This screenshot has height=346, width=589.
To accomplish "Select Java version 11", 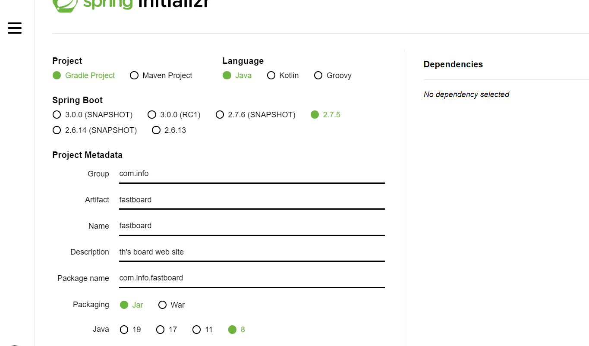I will 202,330.
